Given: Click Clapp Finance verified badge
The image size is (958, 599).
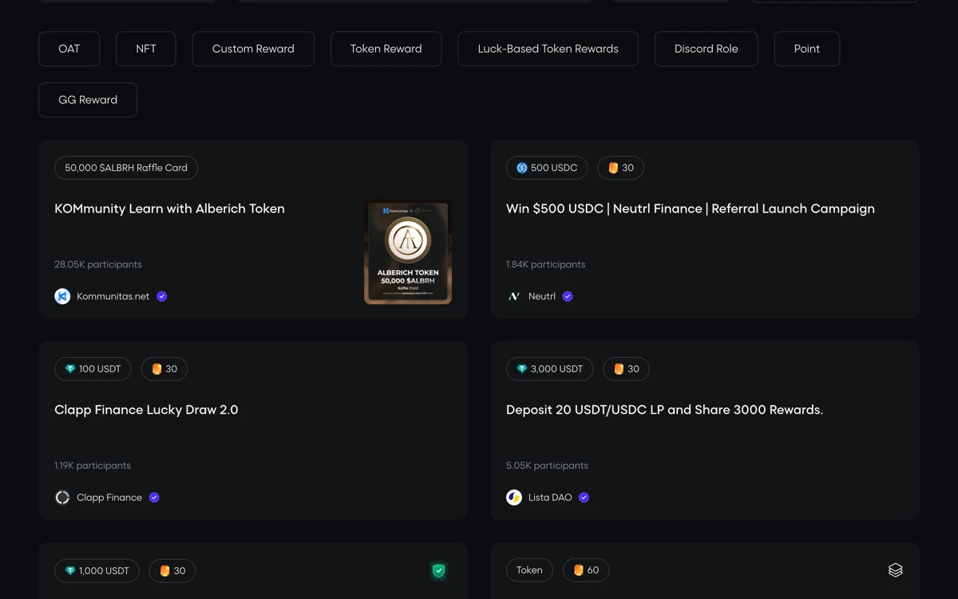Looking at the screenshot, I should (154, 498).
